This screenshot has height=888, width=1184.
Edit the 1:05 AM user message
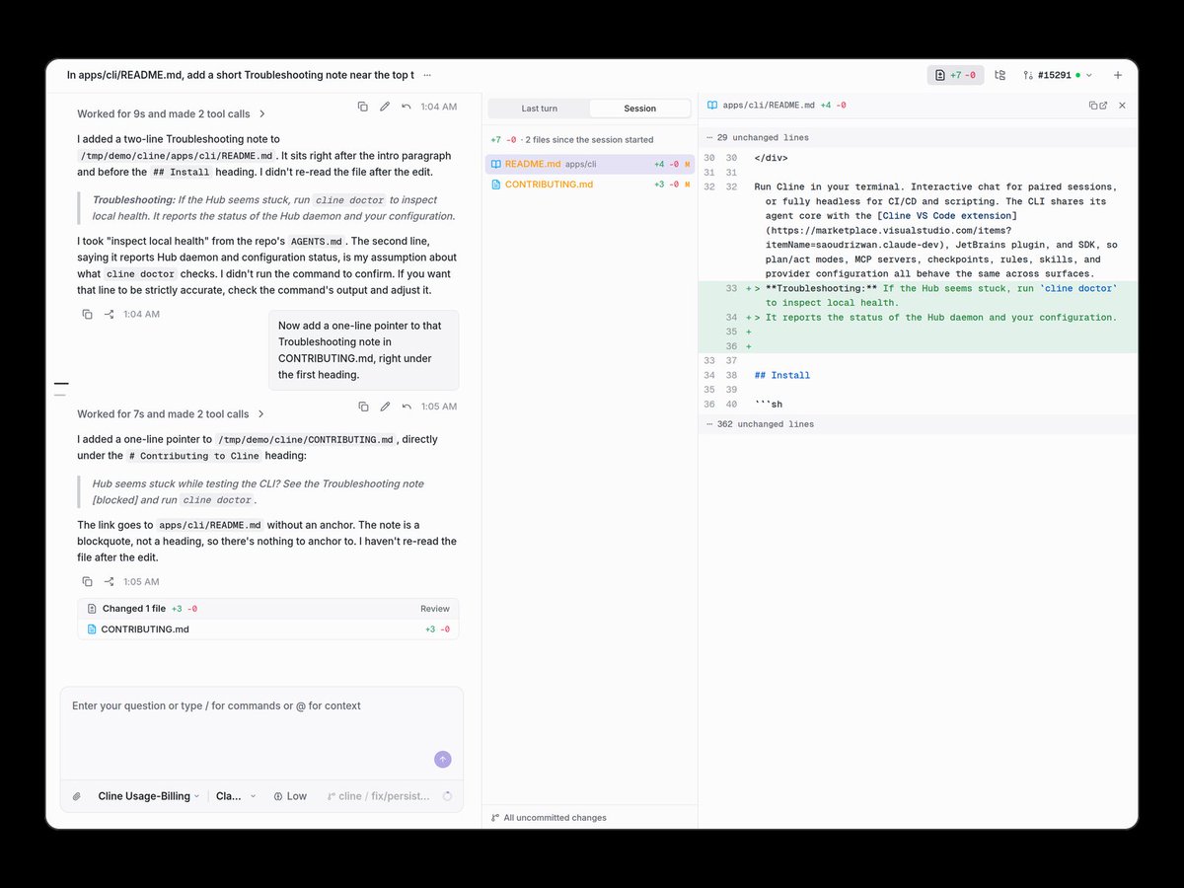click(385, 407)
